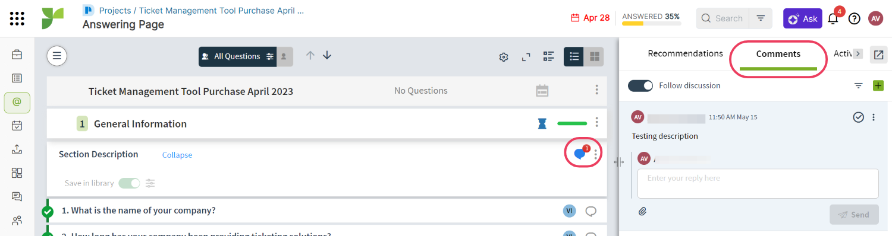Open the apps grid launcher icon
The width and height of the screenshot is (892, 236).
coord(17,18)
